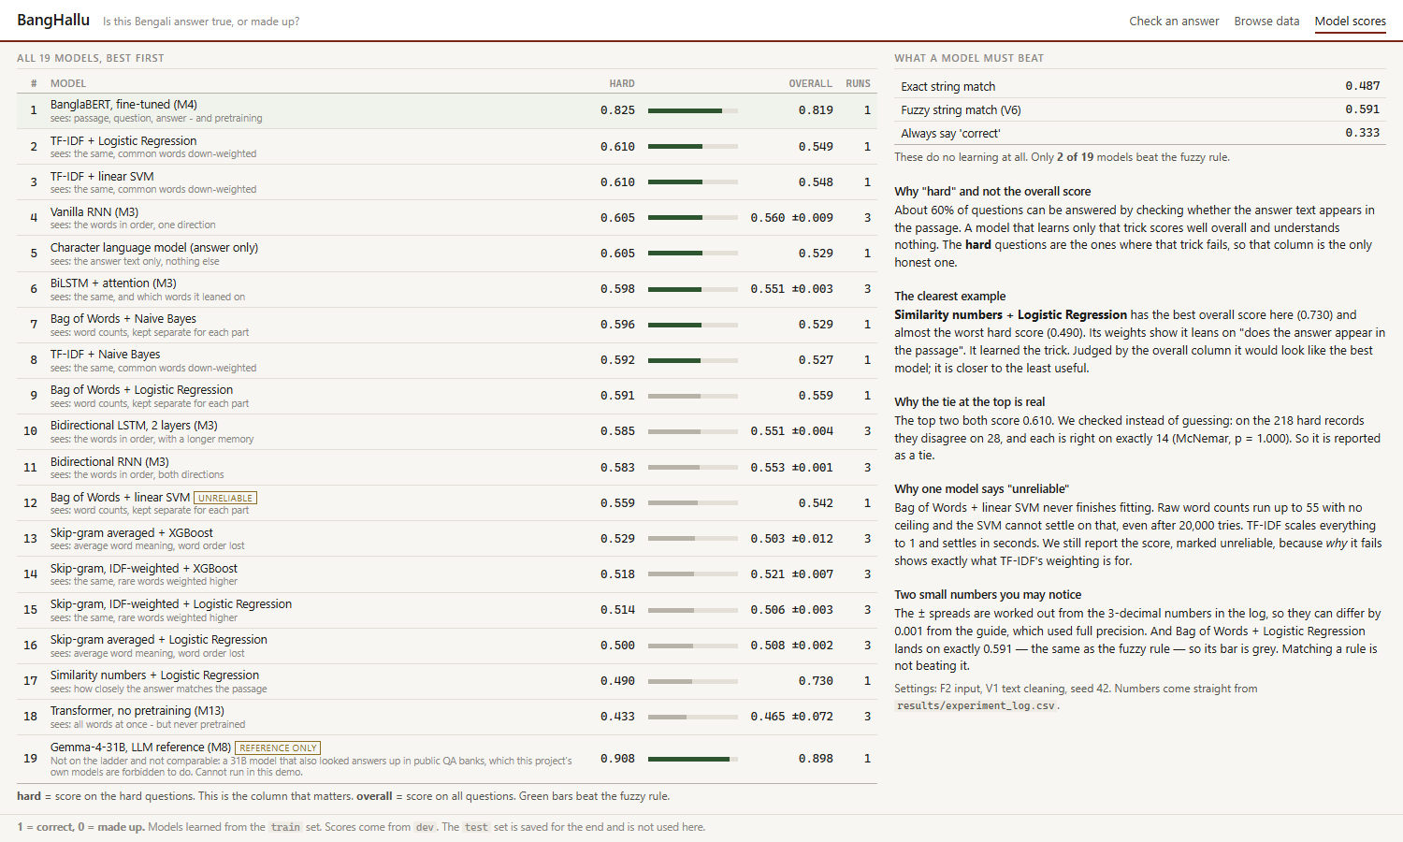1403x842 pixels.
Task: Select Transformer, no pretraining (M13) model name
Action: tap(137, 710)
